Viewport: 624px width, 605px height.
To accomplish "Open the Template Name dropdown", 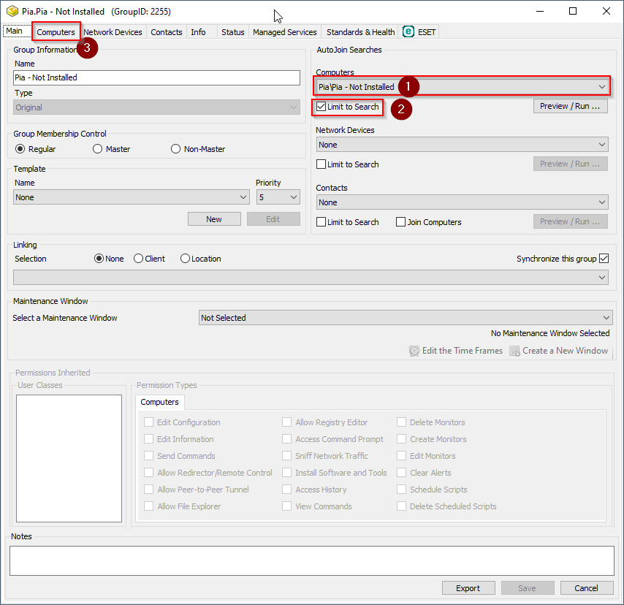I will click(132, 197).
